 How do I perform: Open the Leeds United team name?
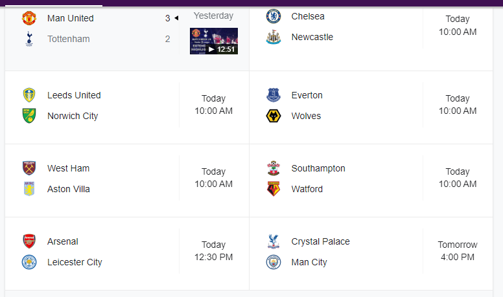click(74, 95)
